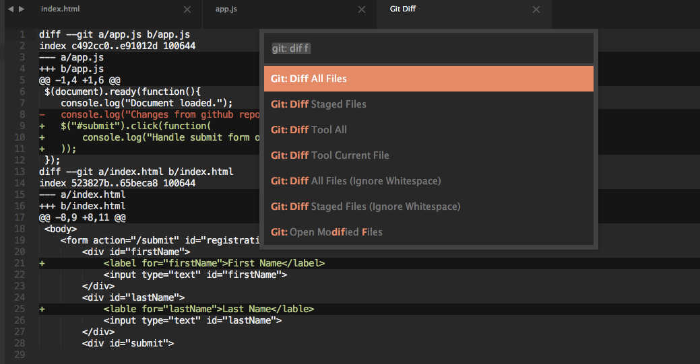Close the index.html tab
The height and width of the screenshot is (364, 700).
click(x=187, y=9)
